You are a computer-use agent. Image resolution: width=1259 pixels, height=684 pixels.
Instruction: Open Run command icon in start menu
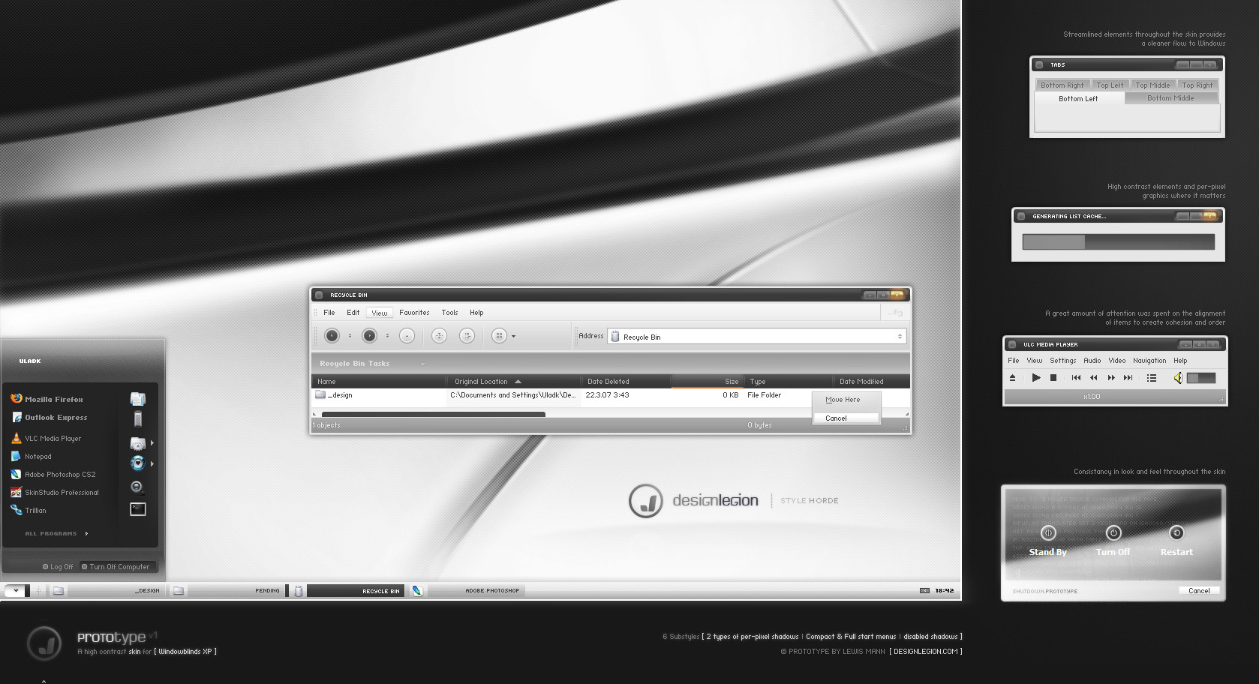point(138,509)
